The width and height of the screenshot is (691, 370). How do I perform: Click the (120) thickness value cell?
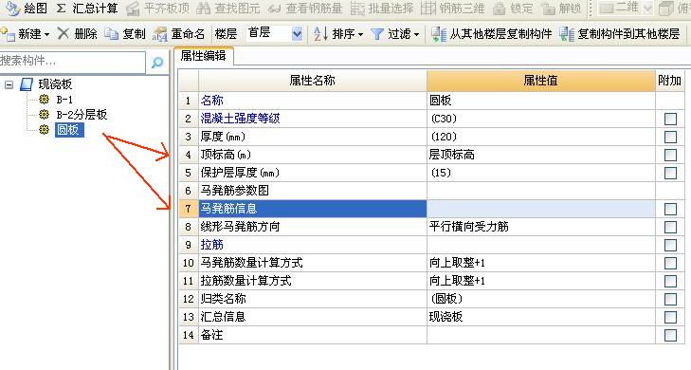click(x=540, y=137)
